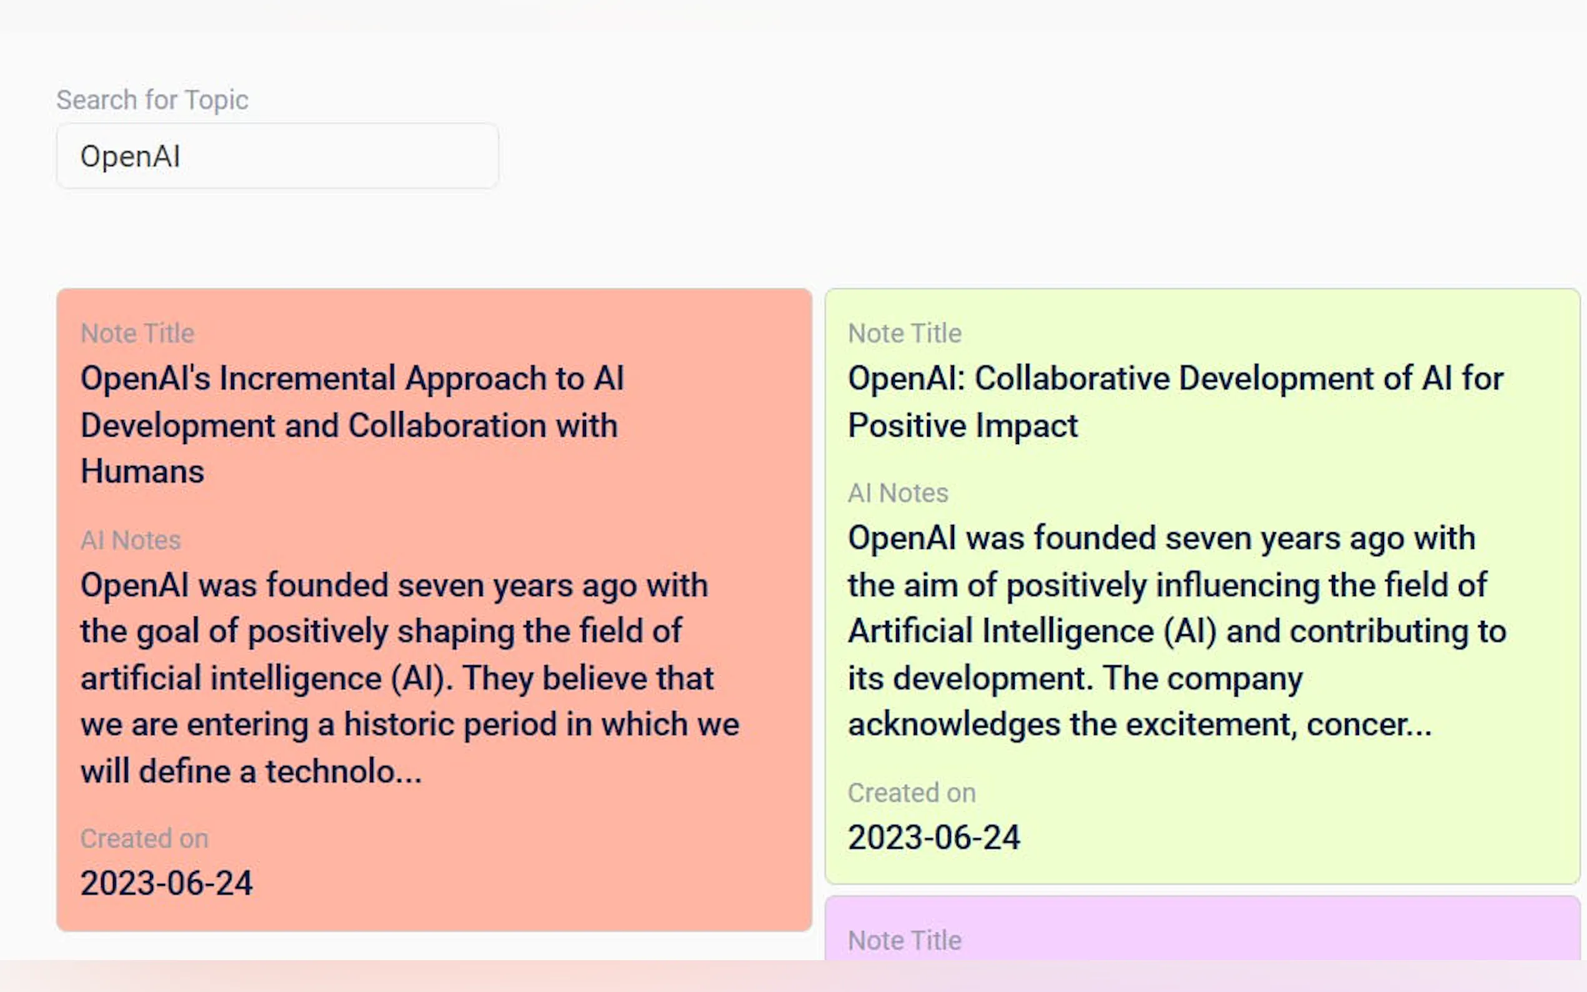Image resolution: width=1587 pixels, height=992 pixels.
Task: Open the "OpenAI's Incremental Approach" note title
Action: [x=352, y=424]
